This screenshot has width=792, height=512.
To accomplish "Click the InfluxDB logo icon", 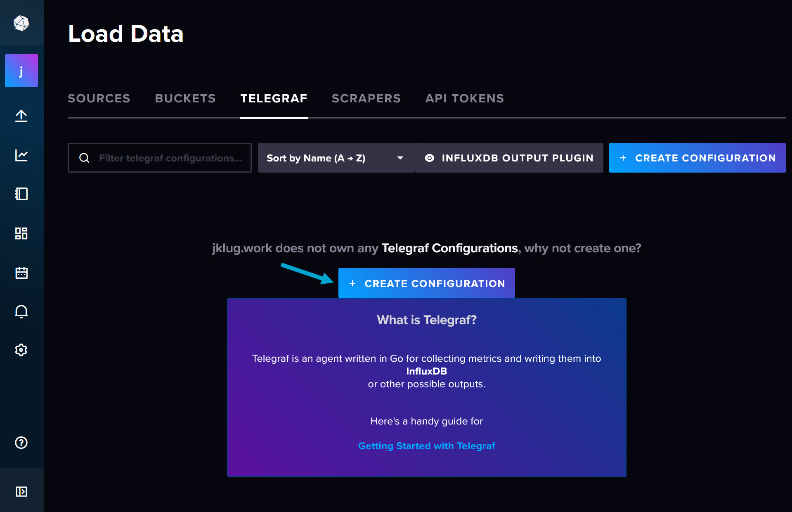I will point(21,23).
